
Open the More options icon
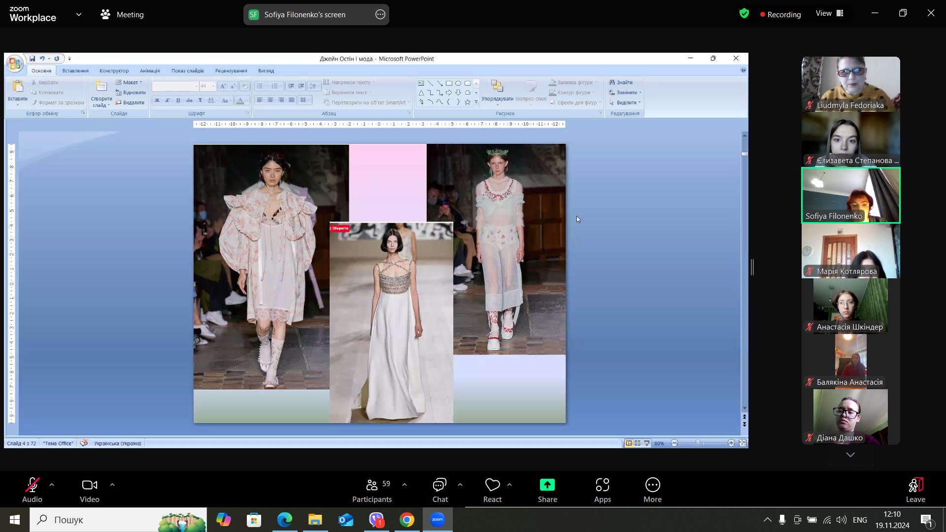pos(652,486)
